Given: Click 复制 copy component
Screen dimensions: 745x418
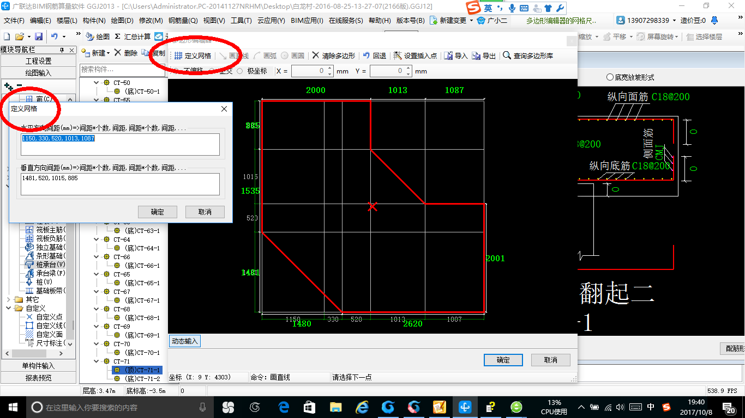Looking at the screenshot, I should 153,53.
